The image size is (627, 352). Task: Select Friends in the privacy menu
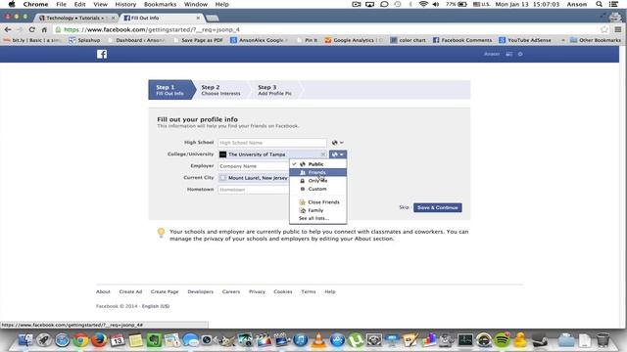pos(317,172)
